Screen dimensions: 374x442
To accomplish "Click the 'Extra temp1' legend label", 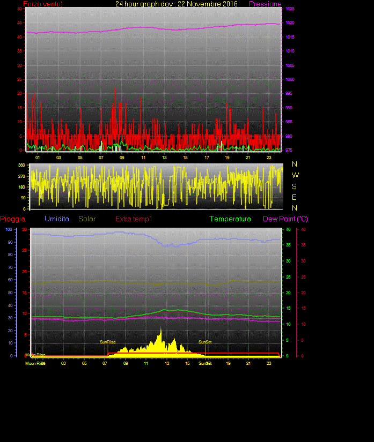I will (134, 219).
